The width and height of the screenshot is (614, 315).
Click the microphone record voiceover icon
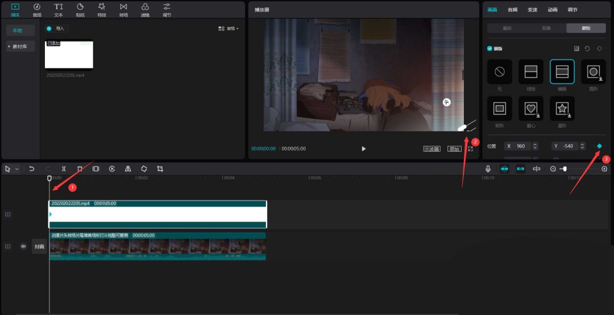coord(488,169)
